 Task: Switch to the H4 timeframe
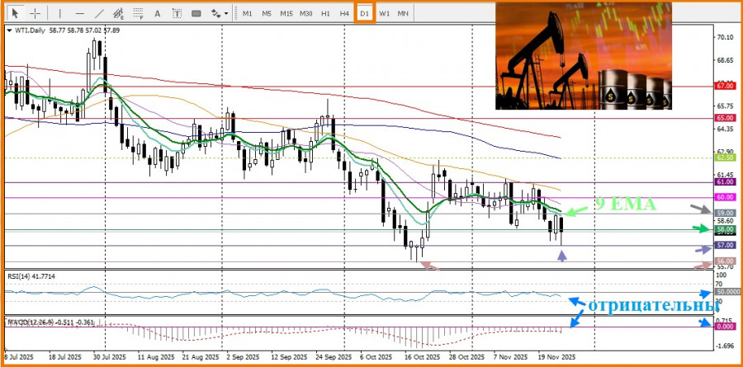344,13
